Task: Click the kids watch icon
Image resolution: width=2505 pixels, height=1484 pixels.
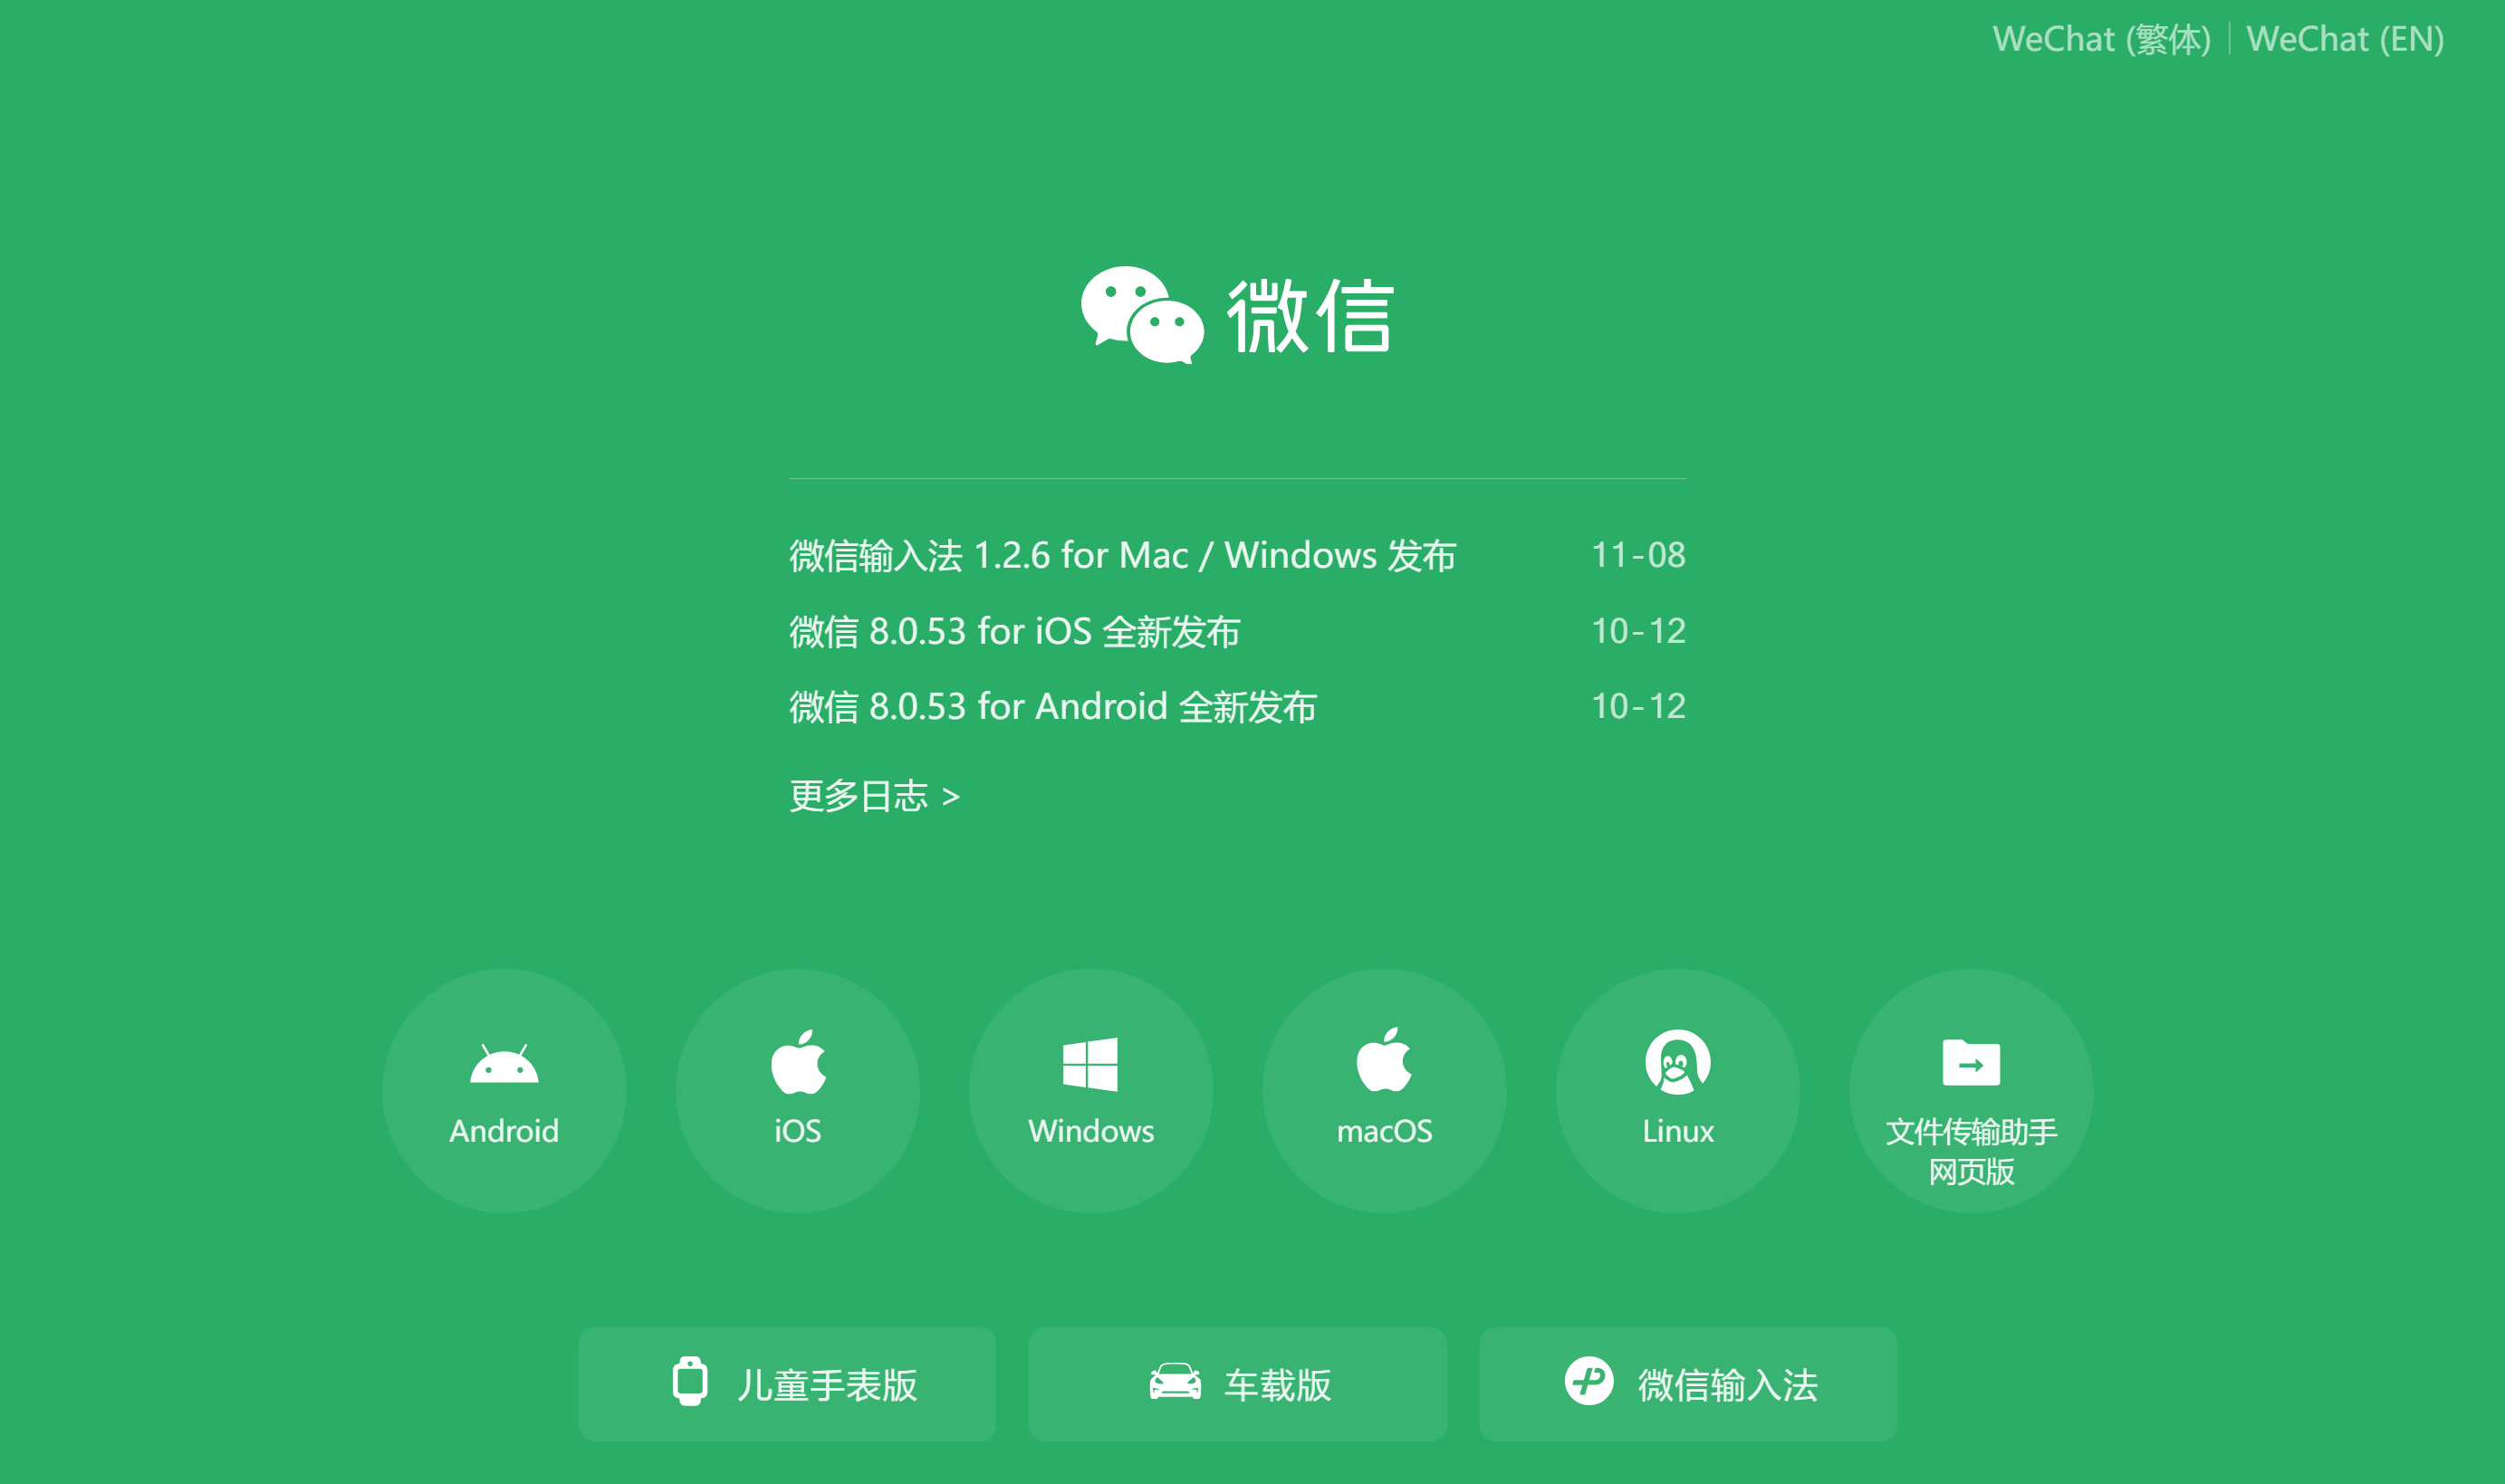Action: point(690,1381)
